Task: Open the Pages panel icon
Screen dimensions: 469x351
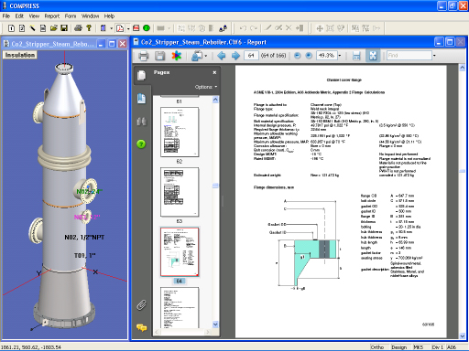Action: [141, 75]
